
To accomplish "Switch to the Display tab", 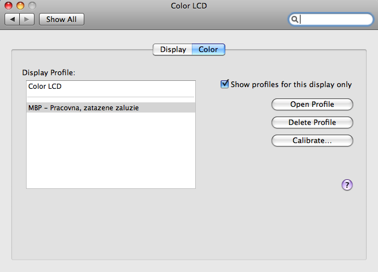I will (x=173, y=49).
